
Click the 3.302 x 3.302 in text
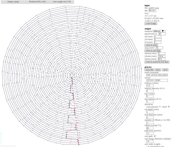click(x=152, y=21)
